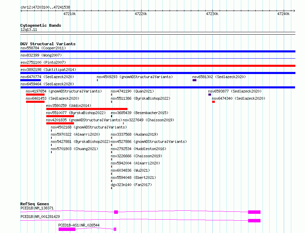Click the red esv3580259 variant bar
Screen dimensions: 305x233
87,109
